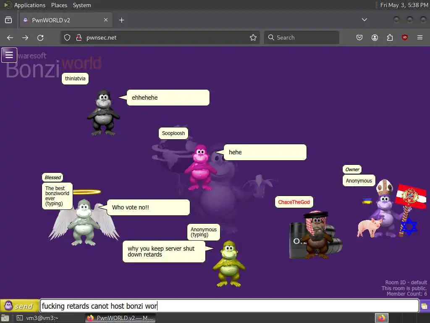The width and height of the screenshot is (430, 323).
Task: Expand the list all tabs chevron
Action: coord(364,20)
